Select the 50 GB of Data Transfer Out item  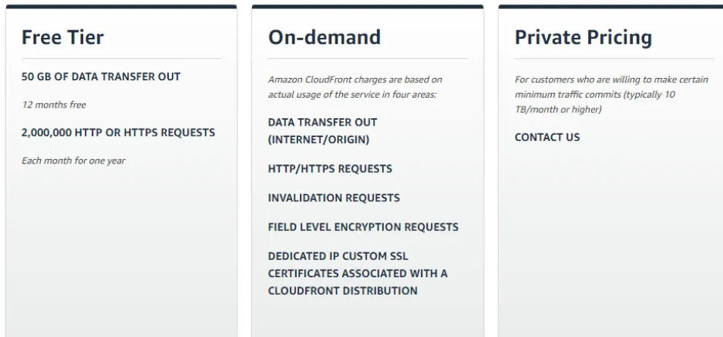point(101,76)
